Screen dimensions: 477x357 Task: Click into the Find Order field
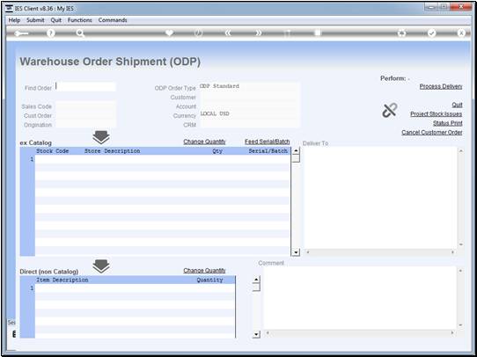[85, 87]
